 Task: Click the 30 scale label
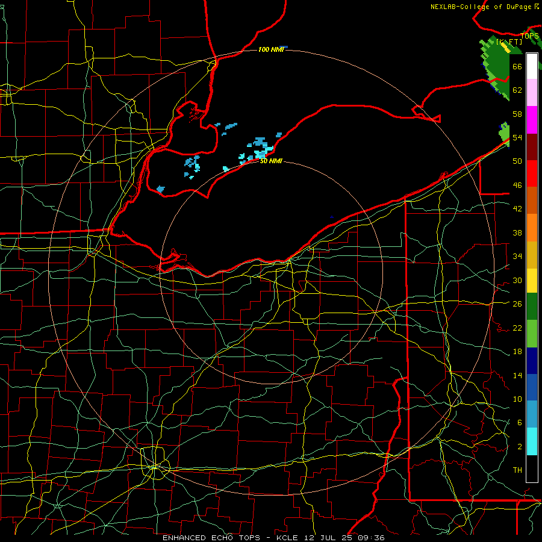point(517,280)
